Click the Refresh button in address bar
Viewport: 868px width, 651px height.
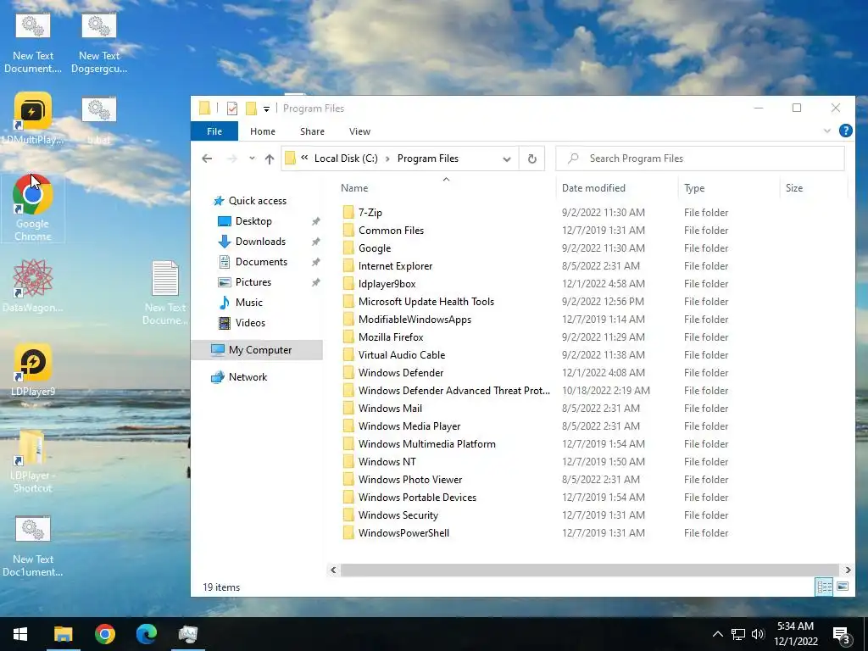tap(532, 159)
